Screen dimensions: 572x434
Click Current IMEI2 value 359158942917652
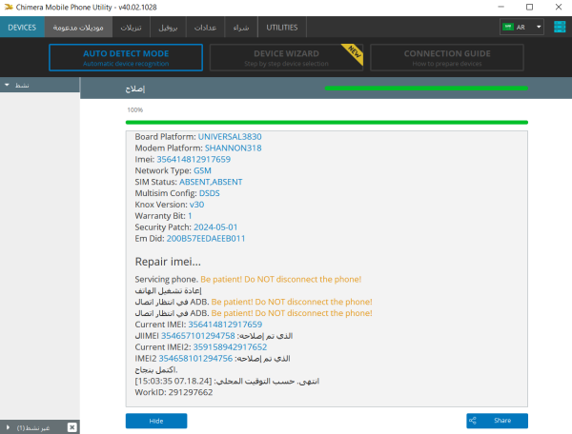tap(230, 347)
